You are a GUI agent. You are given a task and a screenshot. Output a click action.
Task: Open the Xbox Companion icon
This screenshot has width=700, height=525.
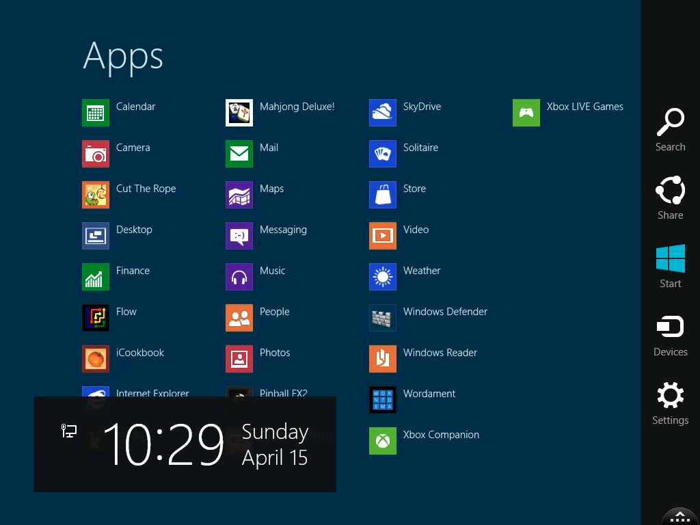coord(383,441)
